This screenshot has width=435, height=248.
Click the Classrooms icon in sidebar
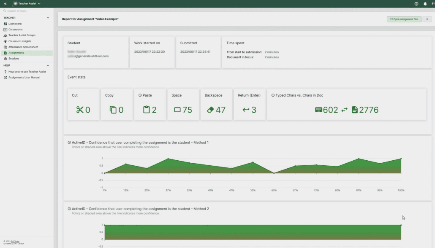coord(5,30)
